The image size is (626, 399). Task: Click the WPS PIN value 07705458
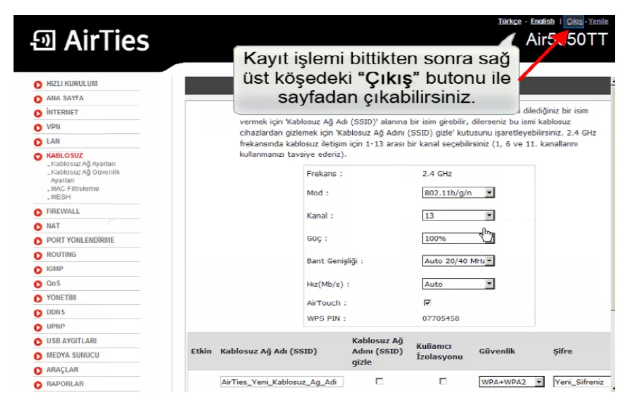tap(441, 319)
